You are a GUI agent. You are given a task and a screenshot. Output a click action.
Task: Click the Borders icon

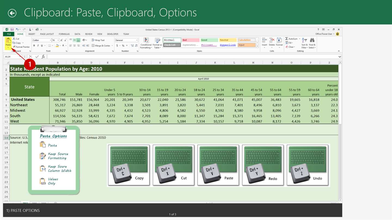[x=49, y=46]
